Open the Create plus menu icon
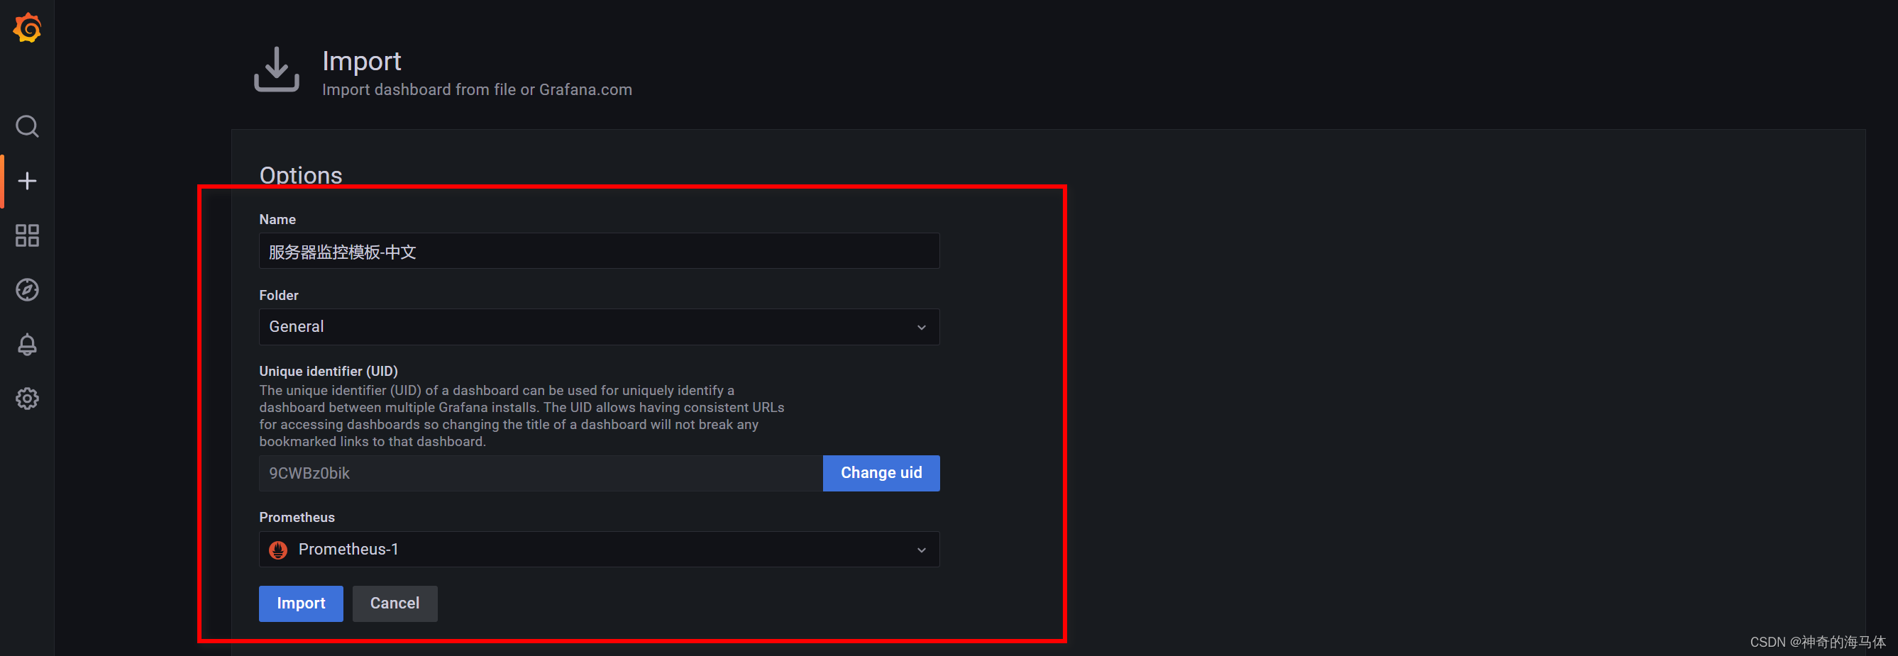The width and height of the screenshot is (1898, 656). pyautogui.click(x=27, y=181)
